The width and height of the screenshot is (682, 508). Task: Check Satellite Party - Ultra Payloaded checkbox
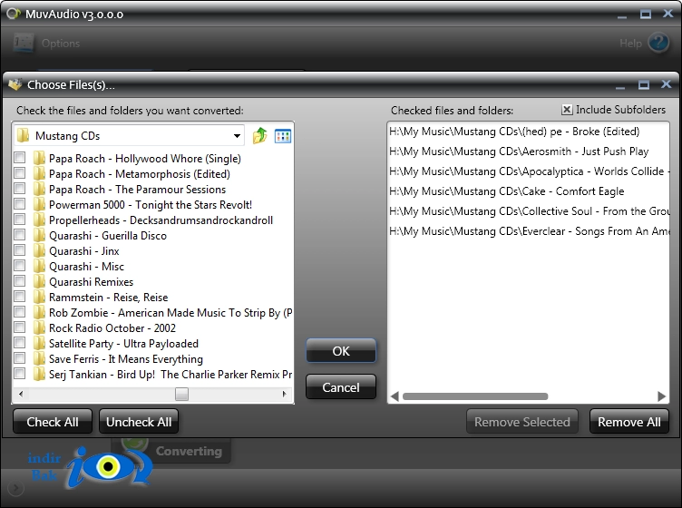pyautogui.click(x=20, y=343)
